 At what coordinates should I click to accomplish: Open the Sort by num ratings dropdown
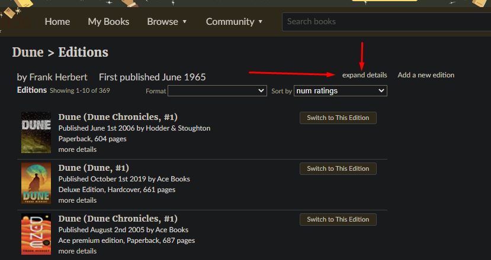[x=340, y=91]
